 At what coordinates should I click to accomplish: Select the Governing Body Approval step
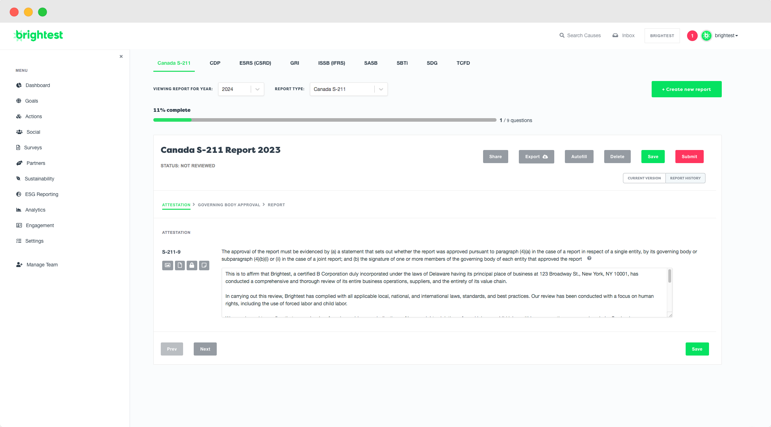pyautogui.click(x=229, y=205)
